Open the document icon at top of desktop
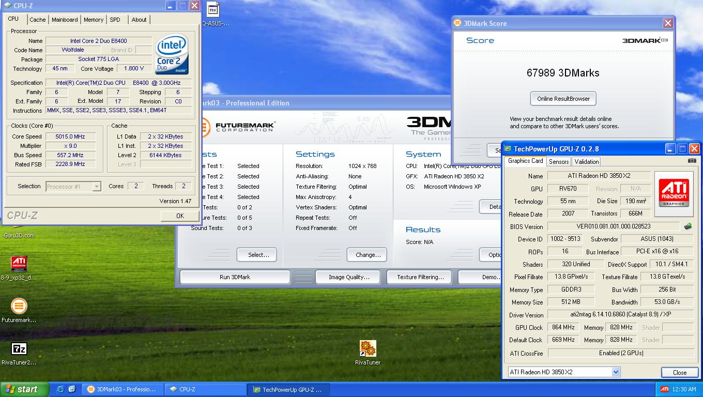This screenshot has width=703, height=397. tap(213, 9)
